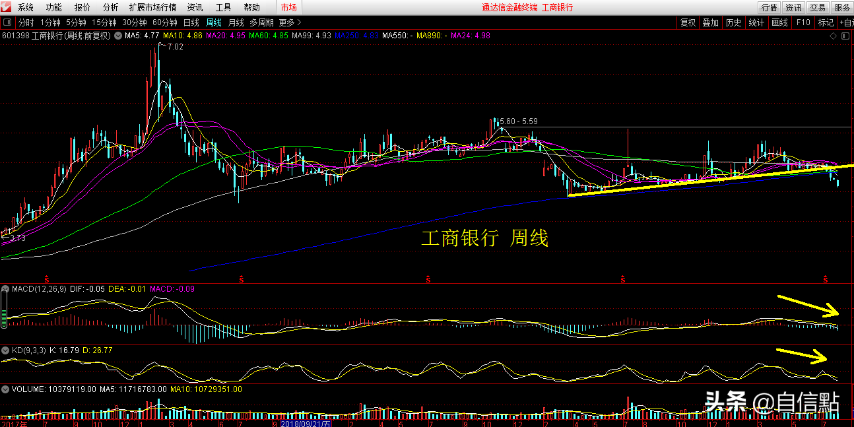Image resolution: width=854 pixels, height=427 pixels.
Task: Click the +自选 add to watchlist button
Action: pyautogui.click(x=845, y=22)
